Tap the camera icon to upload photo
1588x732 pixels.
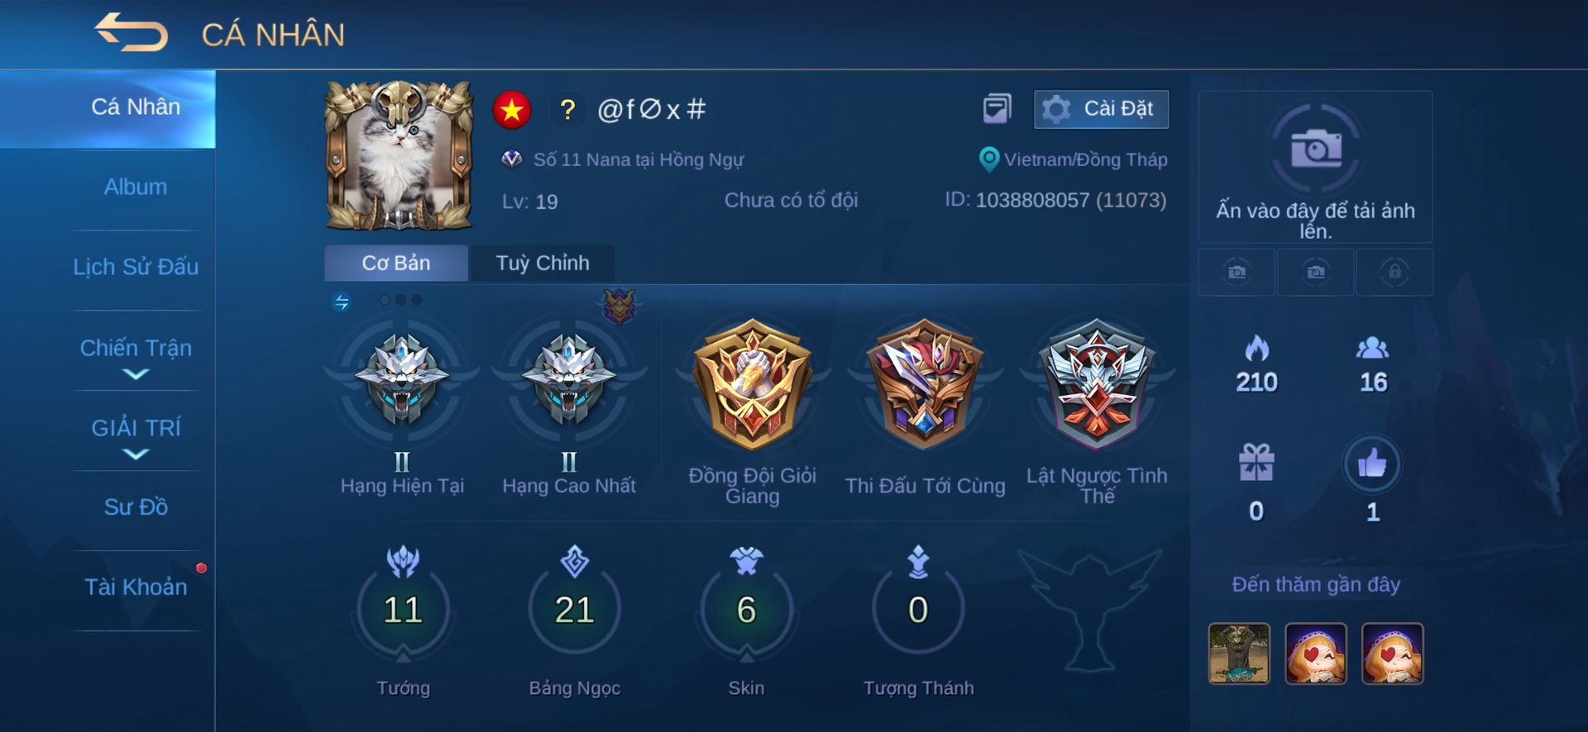[x=1315, y=149]
